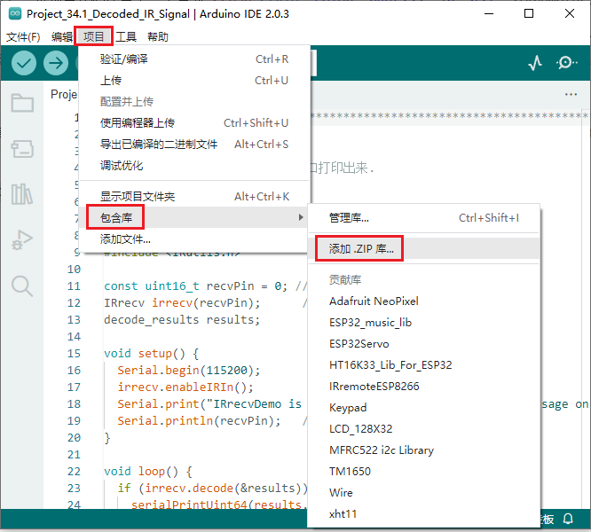Expand the 包含库 submenu entry
The width and height of the screenshot is (591, 532).
(122, 217)
